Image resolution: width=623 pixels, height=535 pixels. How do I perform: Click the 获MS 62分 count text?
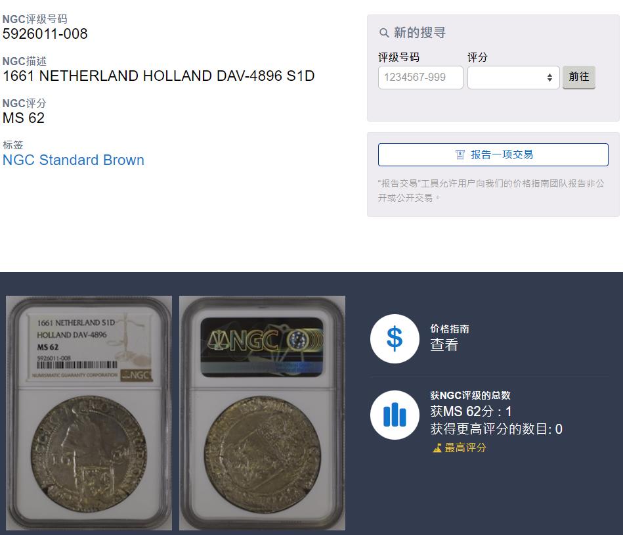471,411
